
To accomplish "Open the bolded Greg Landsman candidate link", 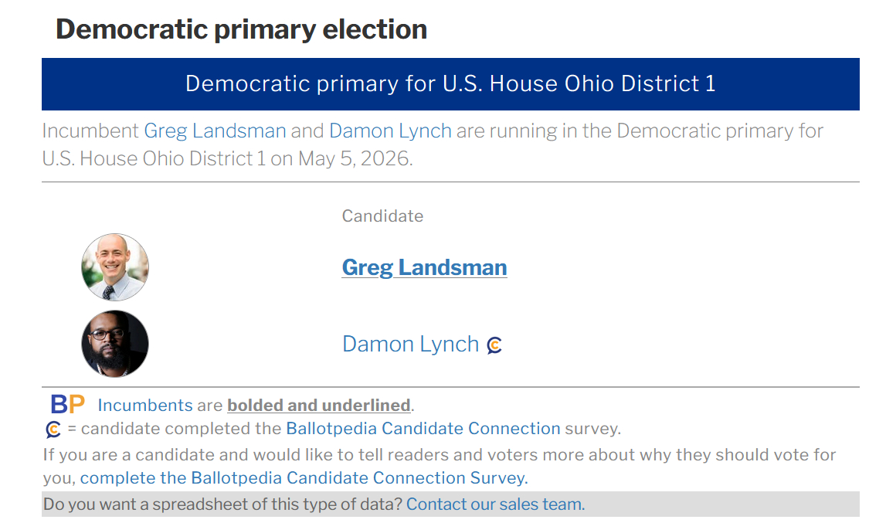I will (x=424, y=267).
